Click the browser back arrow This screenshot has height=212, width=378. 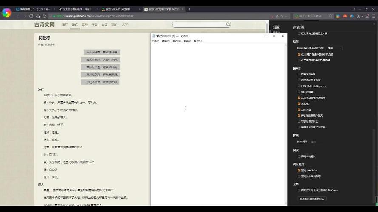tap(17, 16)
